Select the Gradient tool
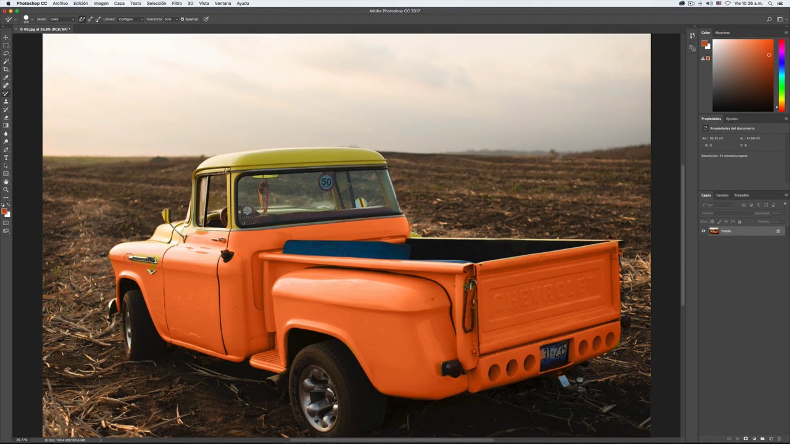This screenshot has height=444, width=790. 6,125
